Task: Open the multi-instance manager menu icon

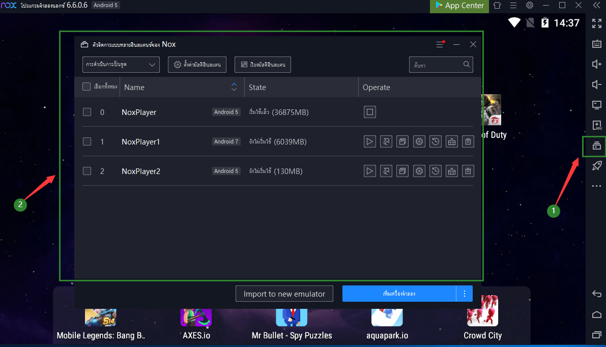Action: (440, 44)
